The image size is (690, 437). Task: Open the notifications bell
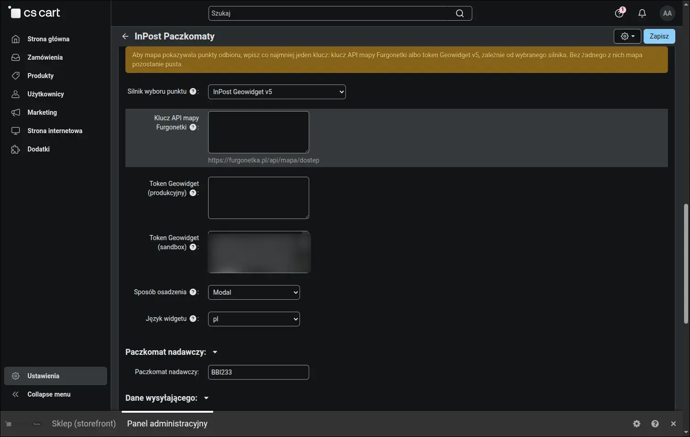[x=642, y=13]
